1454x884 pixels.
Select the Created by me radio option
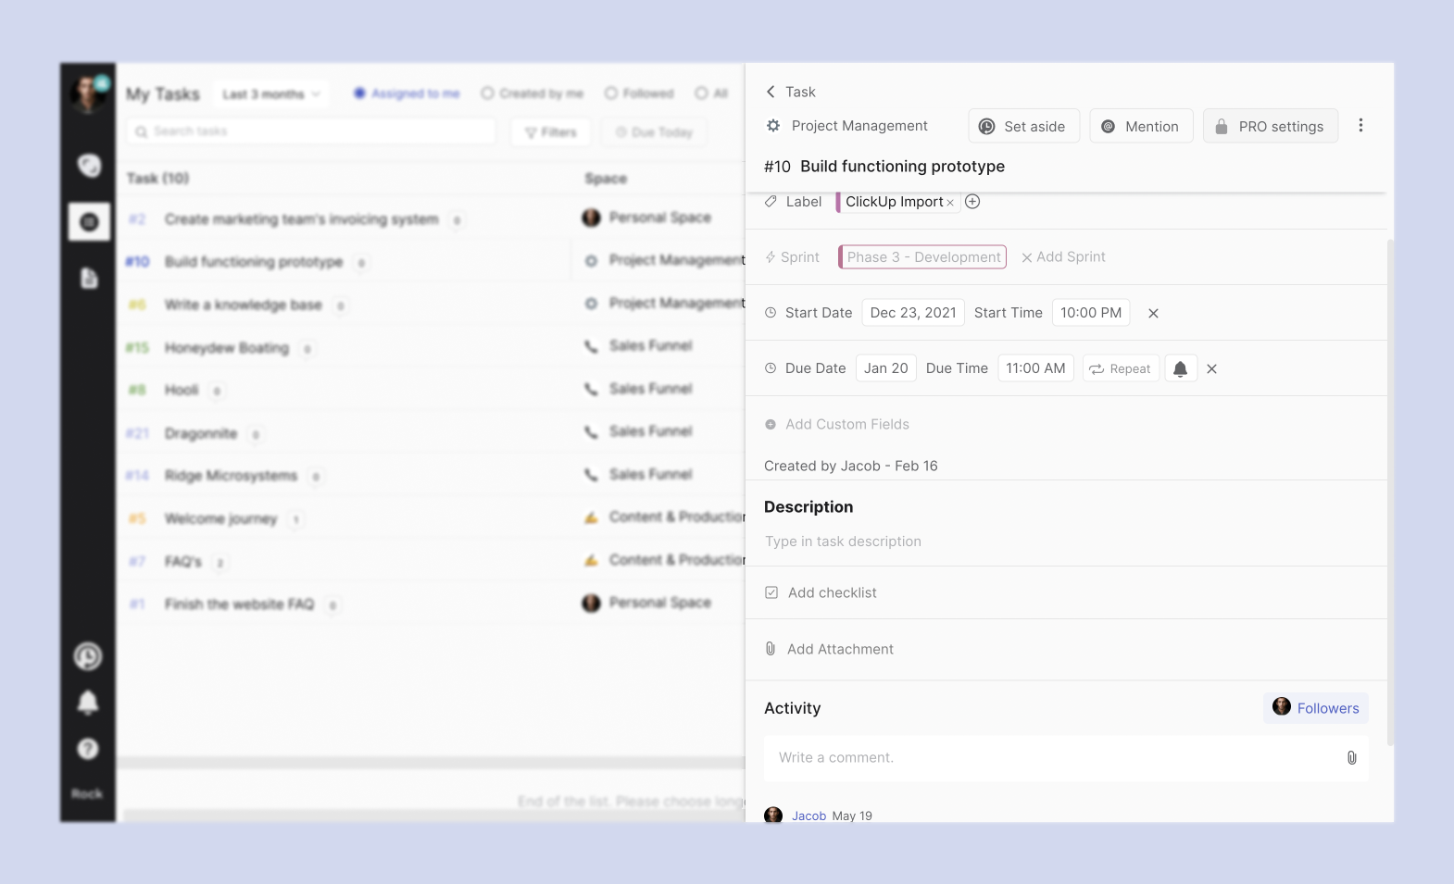pos(487,93)
